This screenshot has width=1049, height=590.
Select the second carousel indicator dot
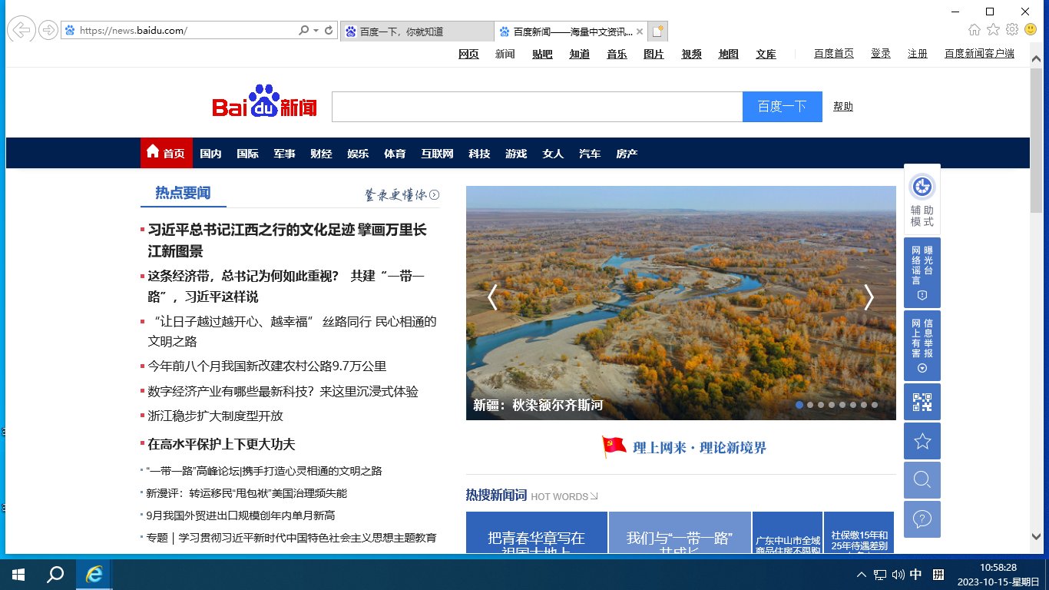tap(809, 404)
